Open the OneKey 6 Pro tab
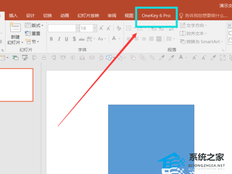Viewport: 232px width, 174px height. (156, 16)
